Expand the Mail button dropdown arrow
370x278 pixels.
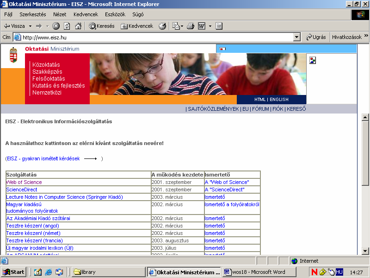(182, 26)
